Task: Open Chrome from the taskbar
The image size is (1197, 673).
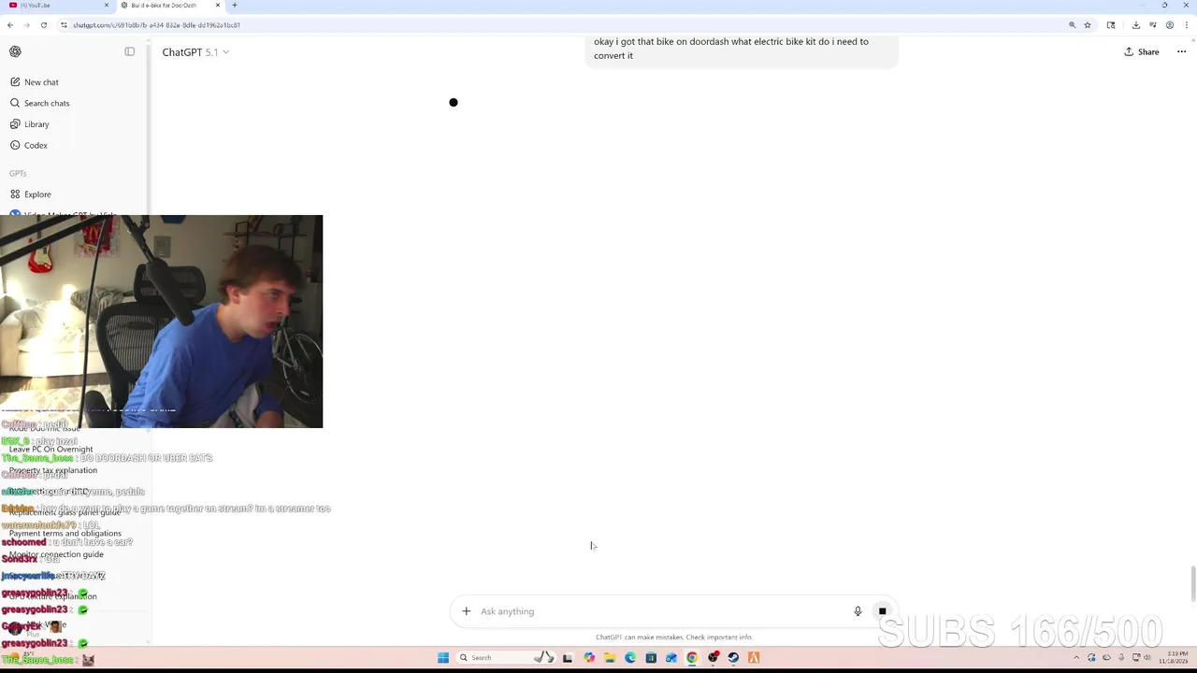Action: (x=692, y=658)
